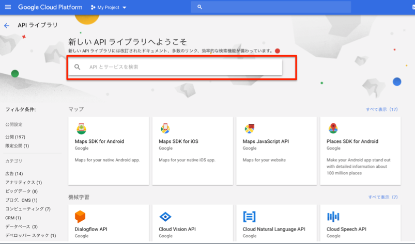The width and height of the screenshot is (415, 244).
Task: Show all 17 マップ APIs link
Action: (381, 109)
